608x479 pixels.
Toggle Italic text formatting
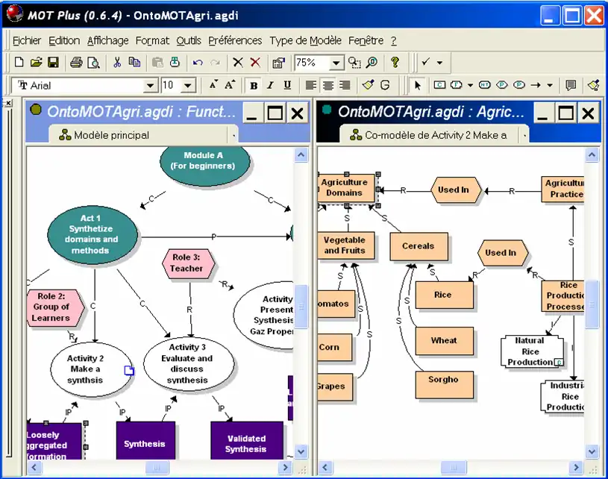pos(269,85)
